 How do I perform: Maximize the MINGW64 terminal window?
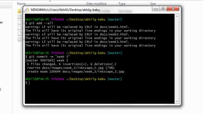pos(163,9)
